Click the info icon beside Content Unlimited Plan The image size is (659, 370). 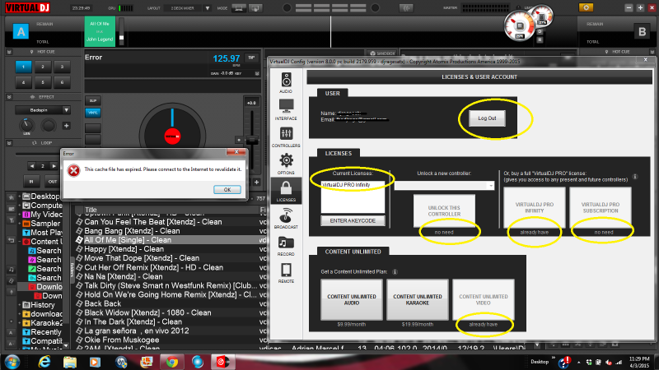click(395, 272)
